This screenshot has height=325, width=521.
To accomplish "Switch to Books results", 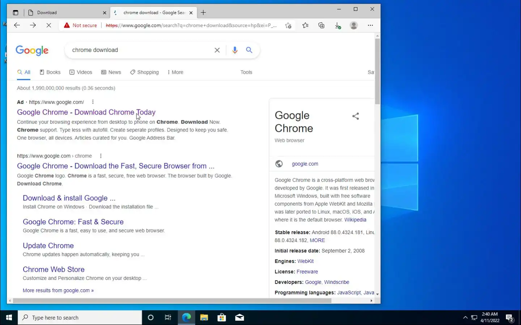I will click(x=50, y=72).
